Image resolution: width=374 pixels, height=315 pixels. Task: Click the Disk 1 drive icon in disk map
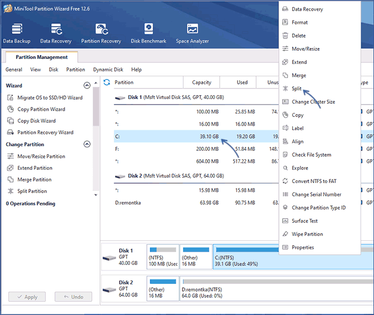109,258
